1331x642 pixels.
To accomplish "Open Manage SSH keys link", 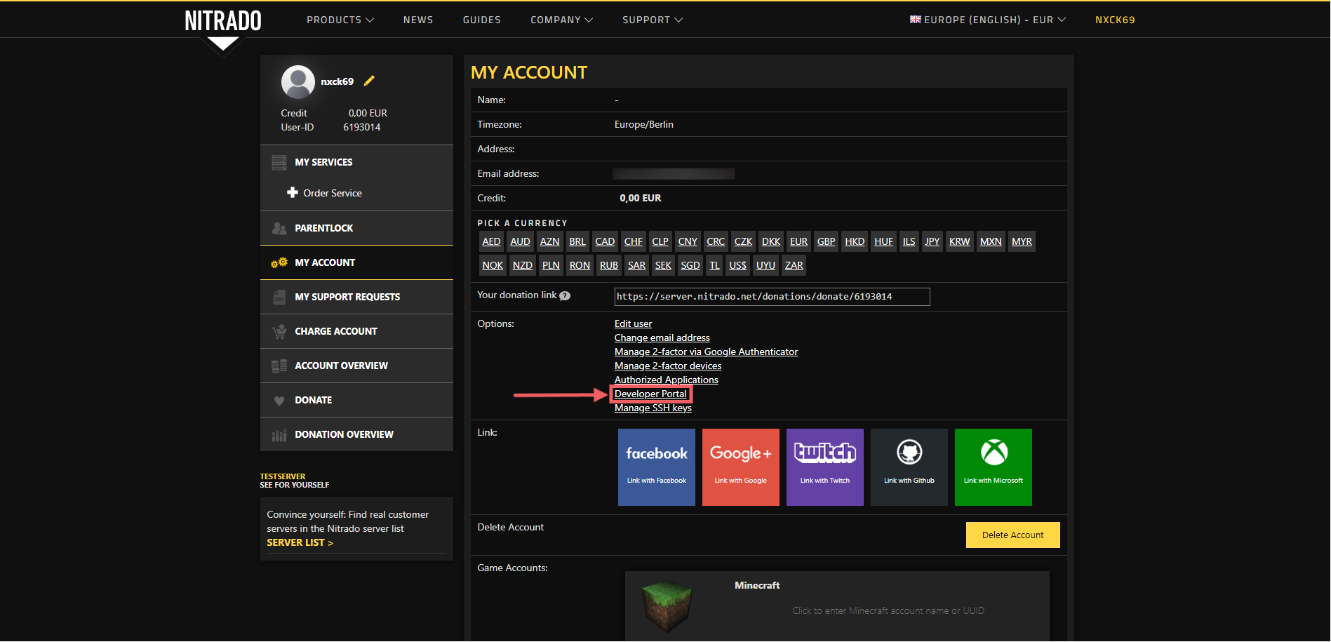I will [653, 408].
